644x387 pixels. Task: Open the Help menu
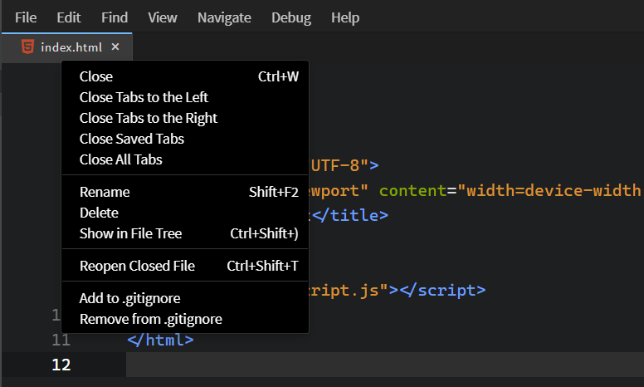345,17
